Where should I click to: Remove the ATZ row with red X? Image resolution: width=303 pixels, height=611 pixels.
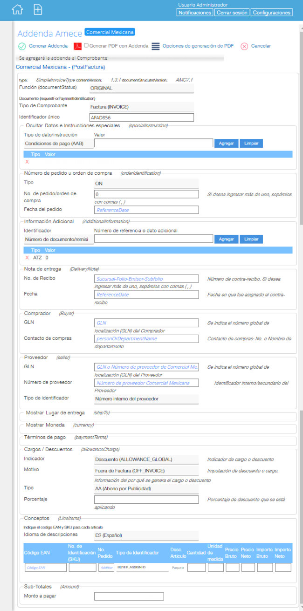click(x=27, y=257)
